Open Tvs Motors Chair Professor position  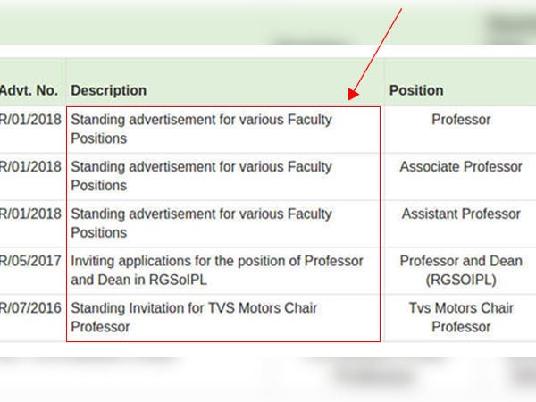pyautogui.click(x=460, y=318)
